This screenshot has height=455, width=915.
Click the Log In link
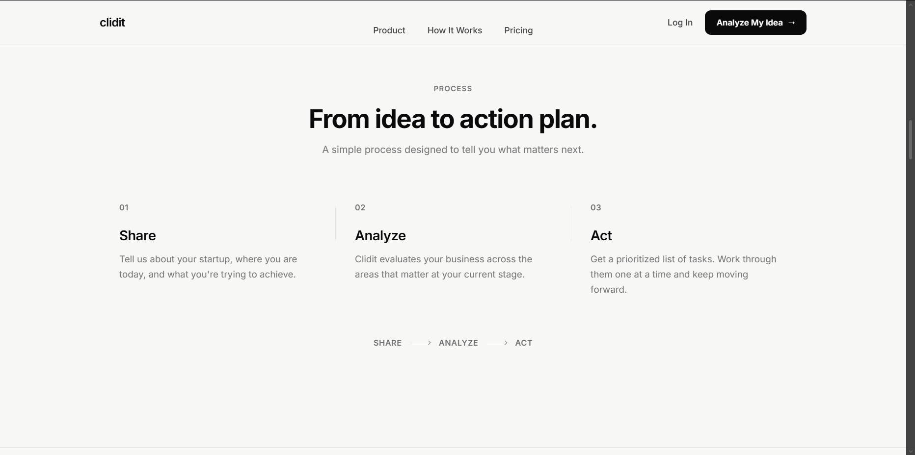pyautogui.click(x=680, y=23)
